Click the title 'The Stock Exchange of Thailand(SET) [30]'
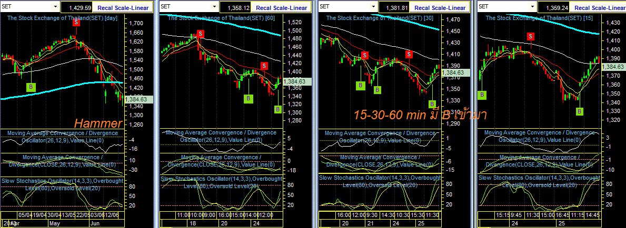 pos(379,18)
